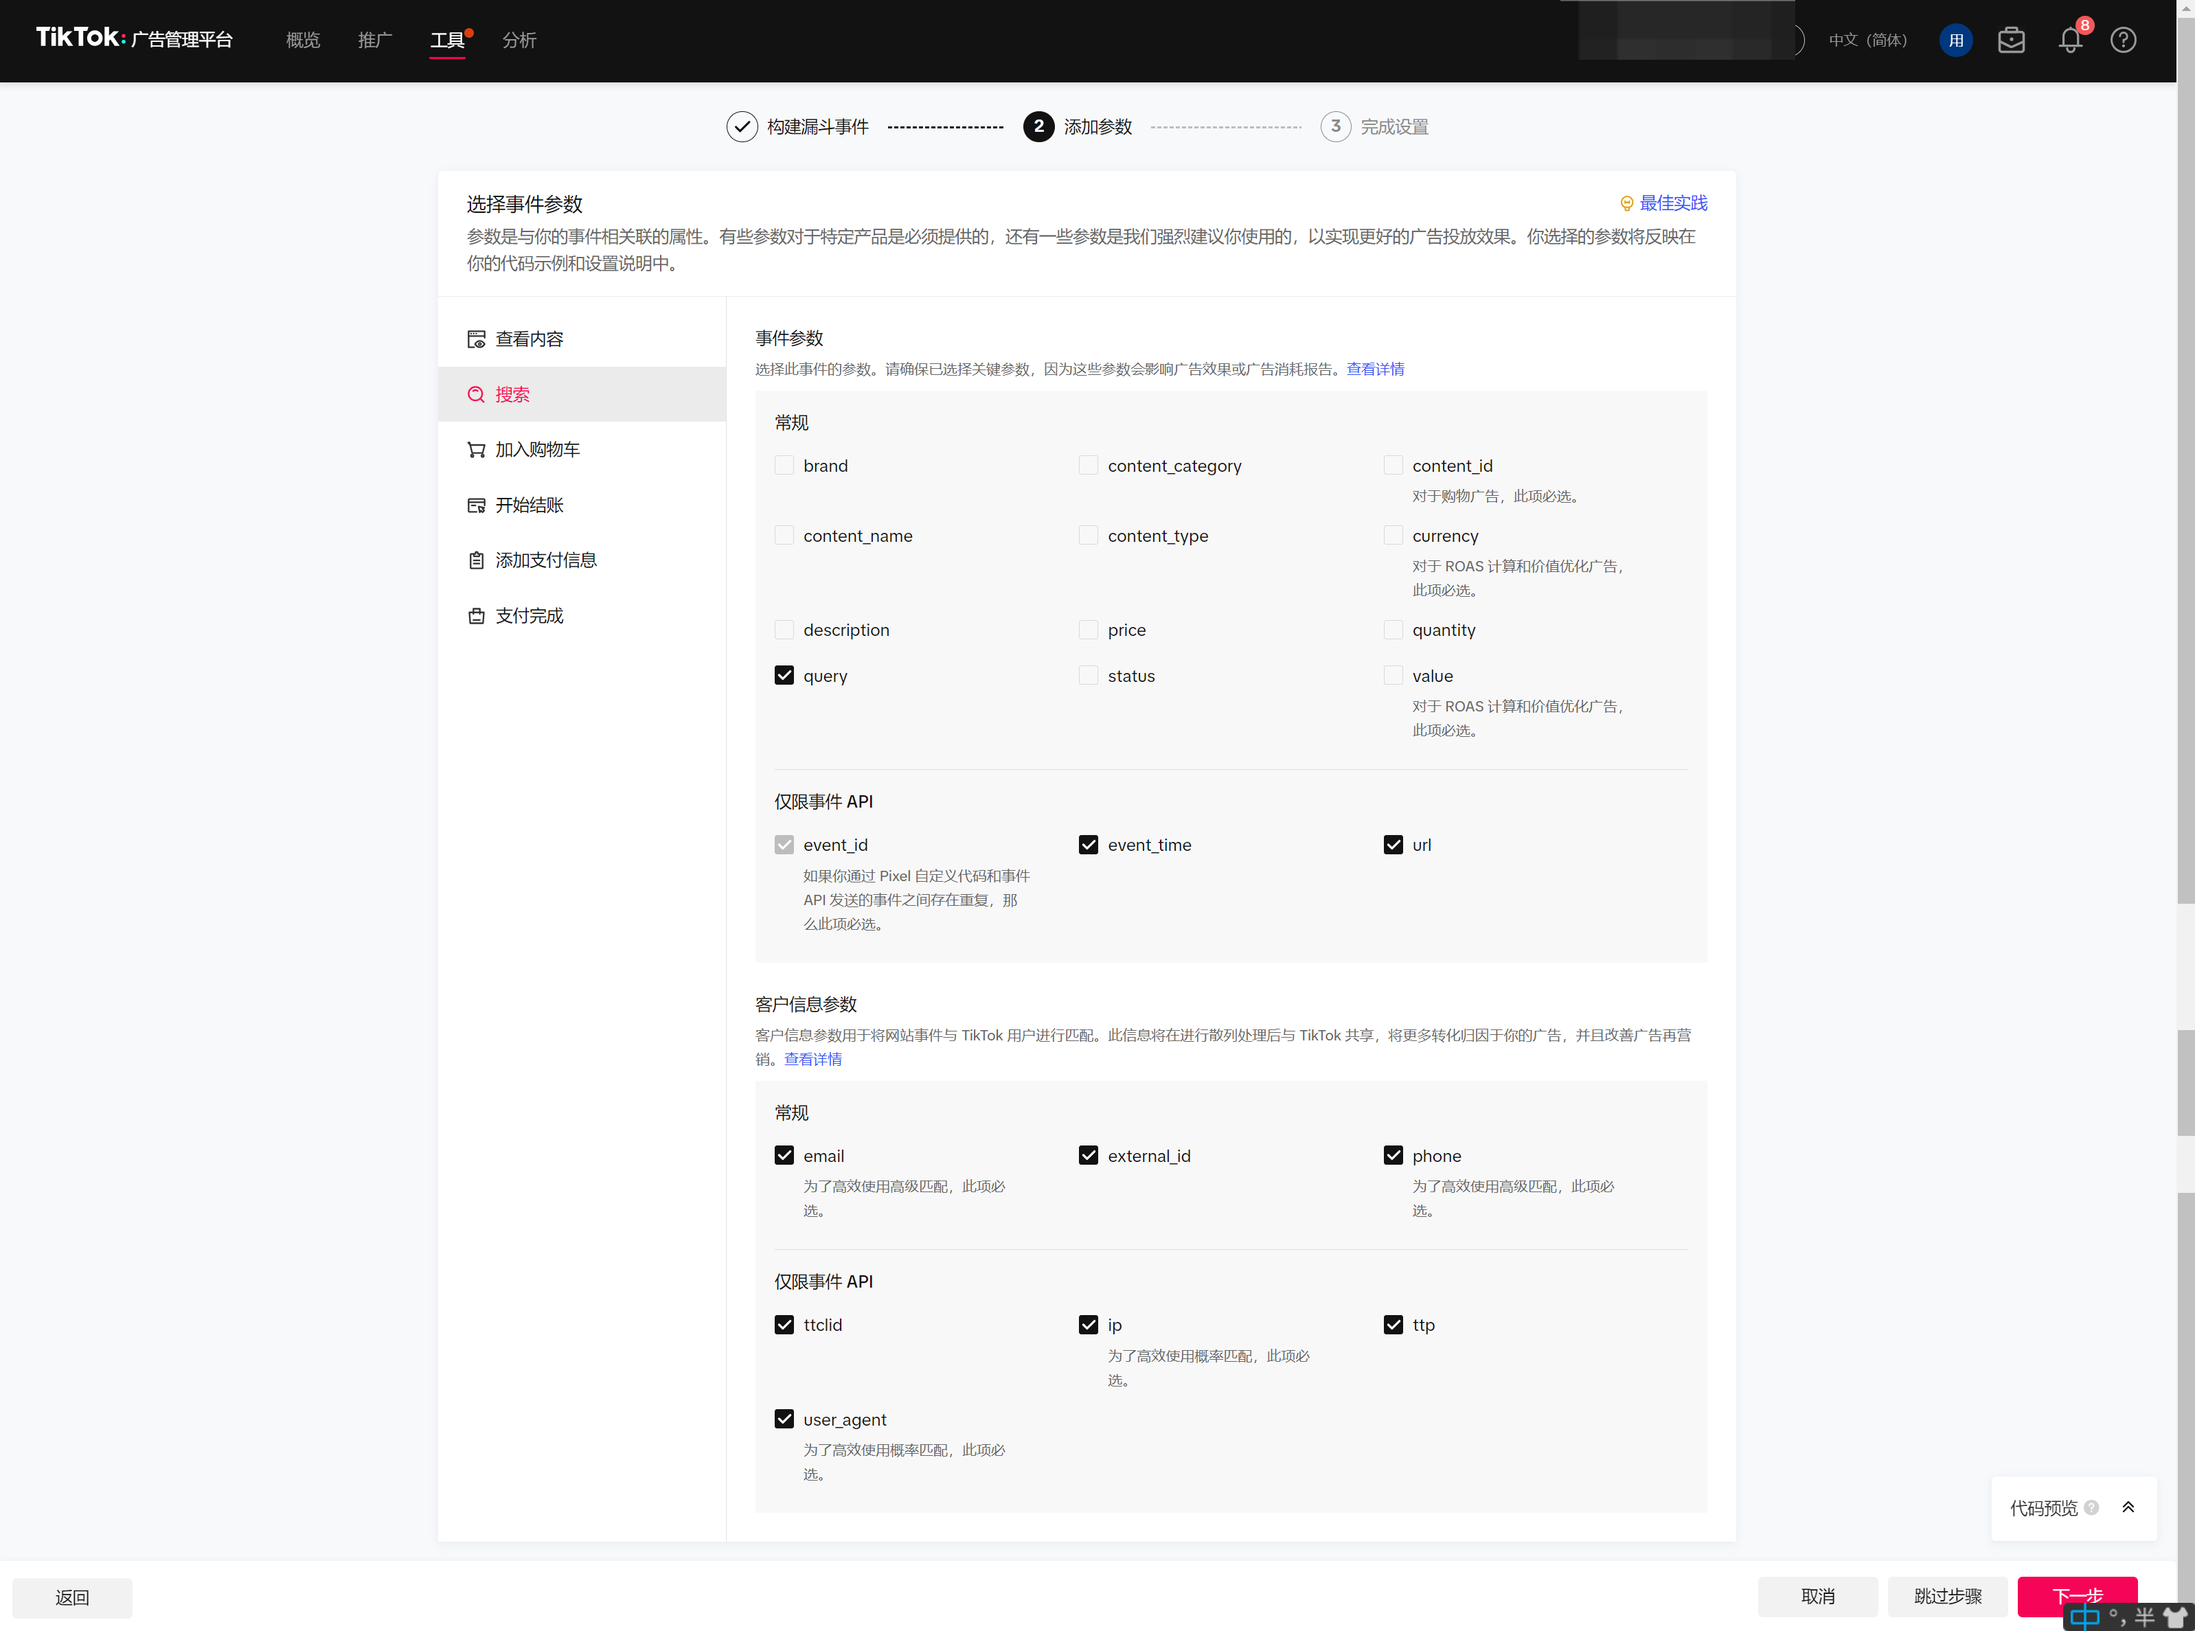Image resolution: width=2195 pixels, height=1631 pixels.
Task: Open the 中文 (简体) language dropdown
Action: (x=1867, y=41)
